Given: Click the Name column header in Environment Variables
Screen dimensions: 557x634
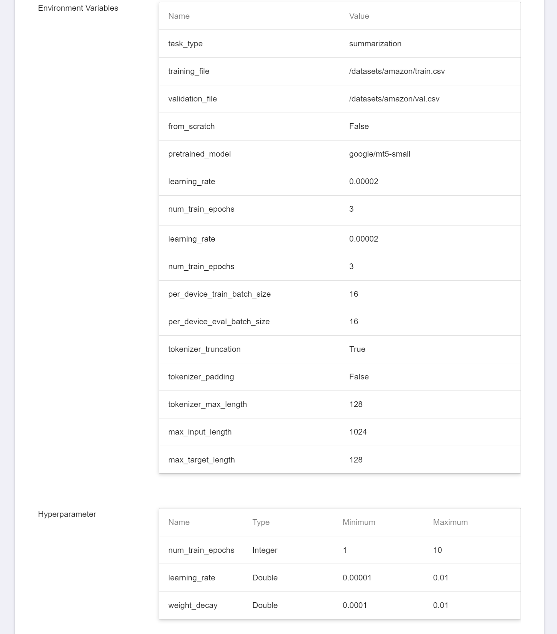Looking at the screenshot, I should coord(179,16).
